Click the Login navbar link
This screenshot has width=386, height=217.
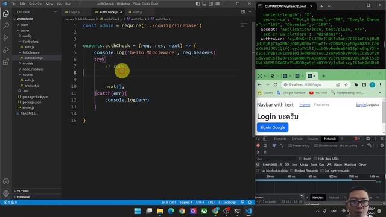361,105
